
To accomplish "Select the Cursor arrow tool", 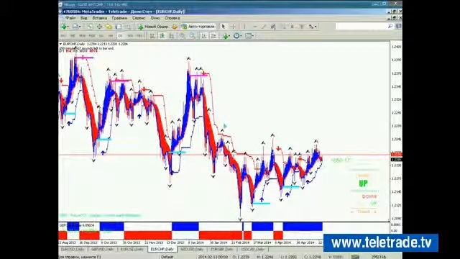I will (x=224, y=27).
